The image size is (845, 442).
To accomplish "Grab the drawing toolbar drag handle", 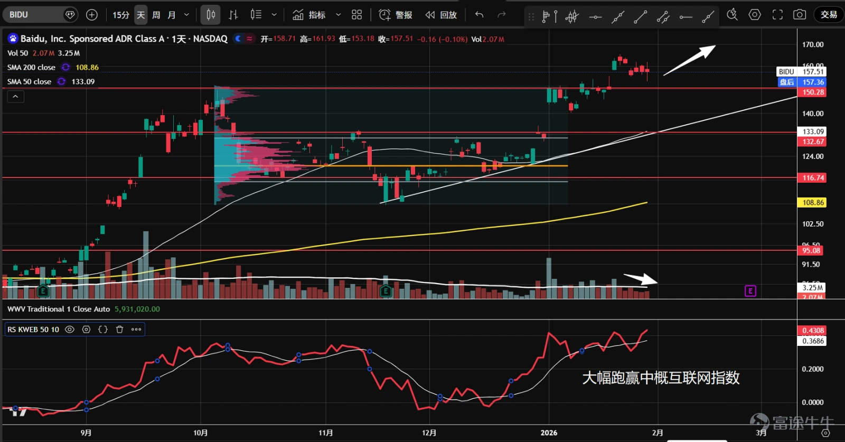I will 531,17.
